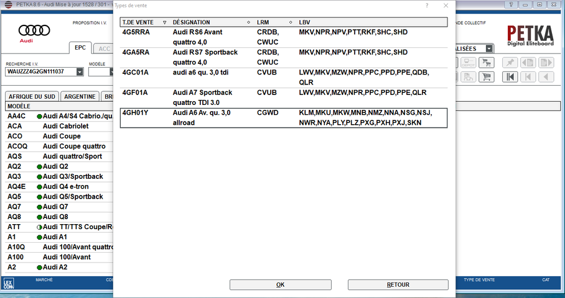Viewport: 565px width, 298px height.
Task: Click the plain left arrow navigation icon
Action: pos(546,76)
